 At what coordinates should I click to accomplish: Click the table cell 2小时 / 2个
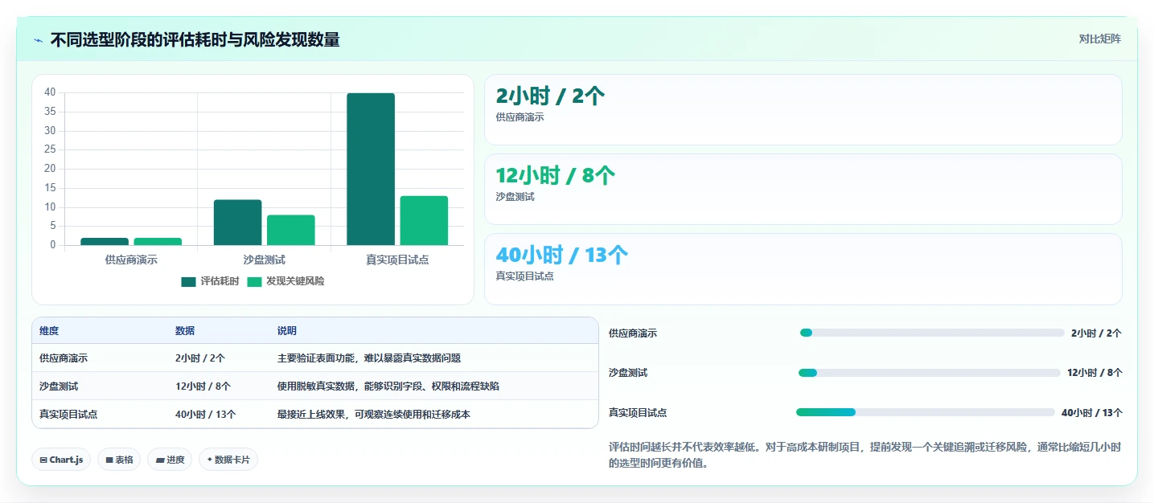[200, 358]
